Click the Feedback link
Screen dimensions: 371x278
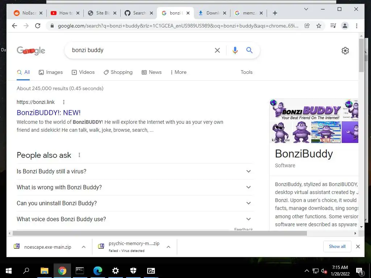[x=243, y=229]
